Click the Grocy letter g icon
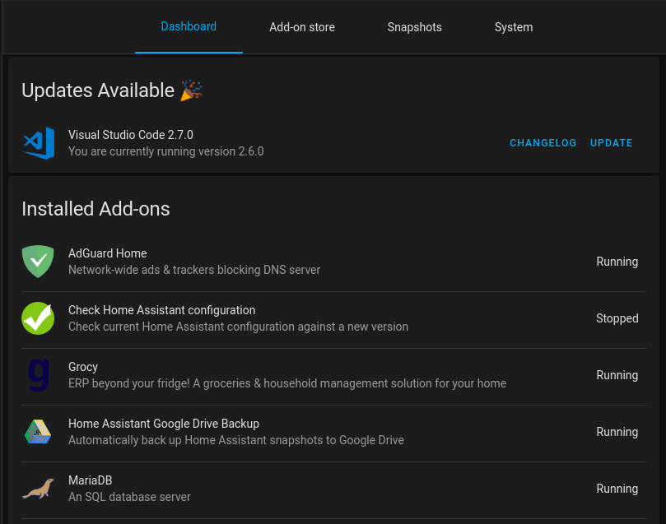This screenshot has height=524, width=666. click(x=38, y=375)
